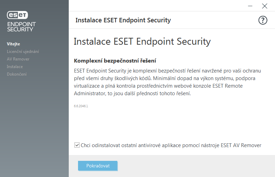Click the bold title in the top header bar
Image resolution: width=275 pixels, height=177 pixels.
click(x=123, y=20)
